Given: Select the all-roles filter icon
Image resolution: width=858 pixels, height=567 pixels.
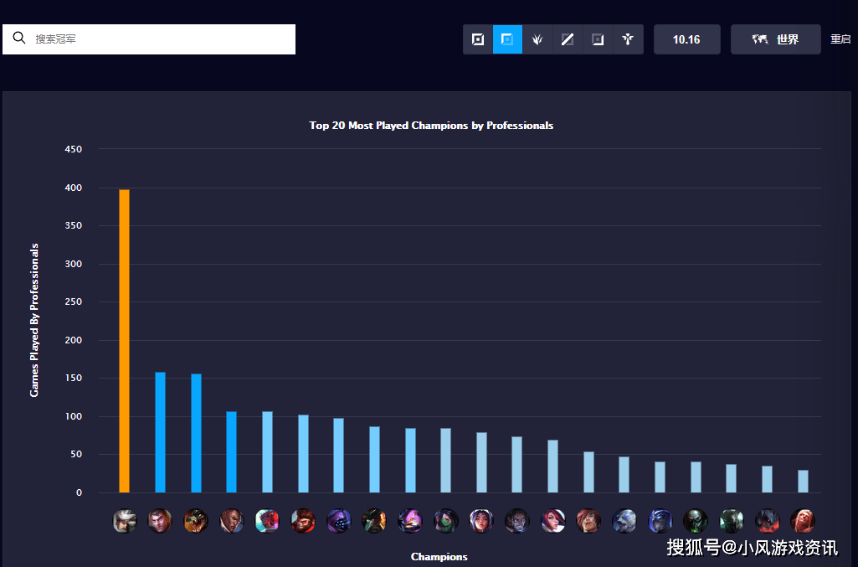Looking at the screenshot, I should [x=478, y=39].
